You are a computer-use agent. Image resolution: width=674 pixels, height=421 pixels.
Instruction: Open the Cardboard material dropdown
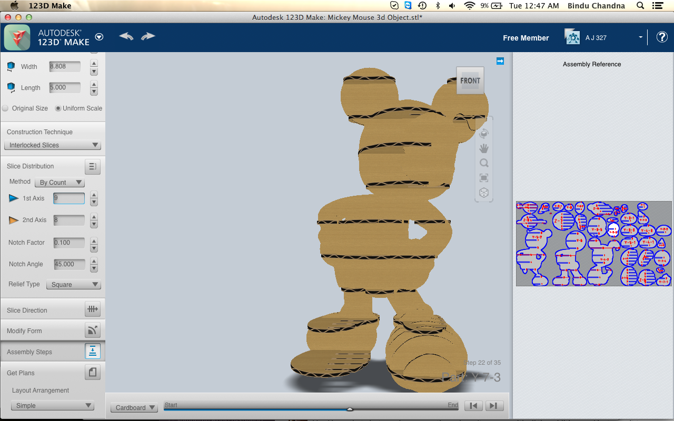pos(134,407)
